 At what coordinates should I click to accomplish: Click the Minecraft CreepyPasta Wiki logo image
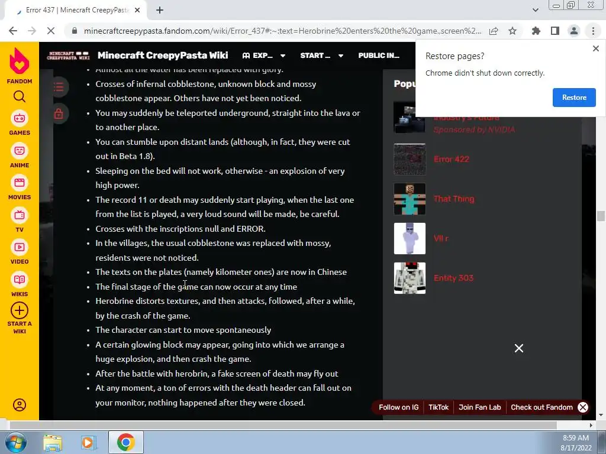point(68,56)
